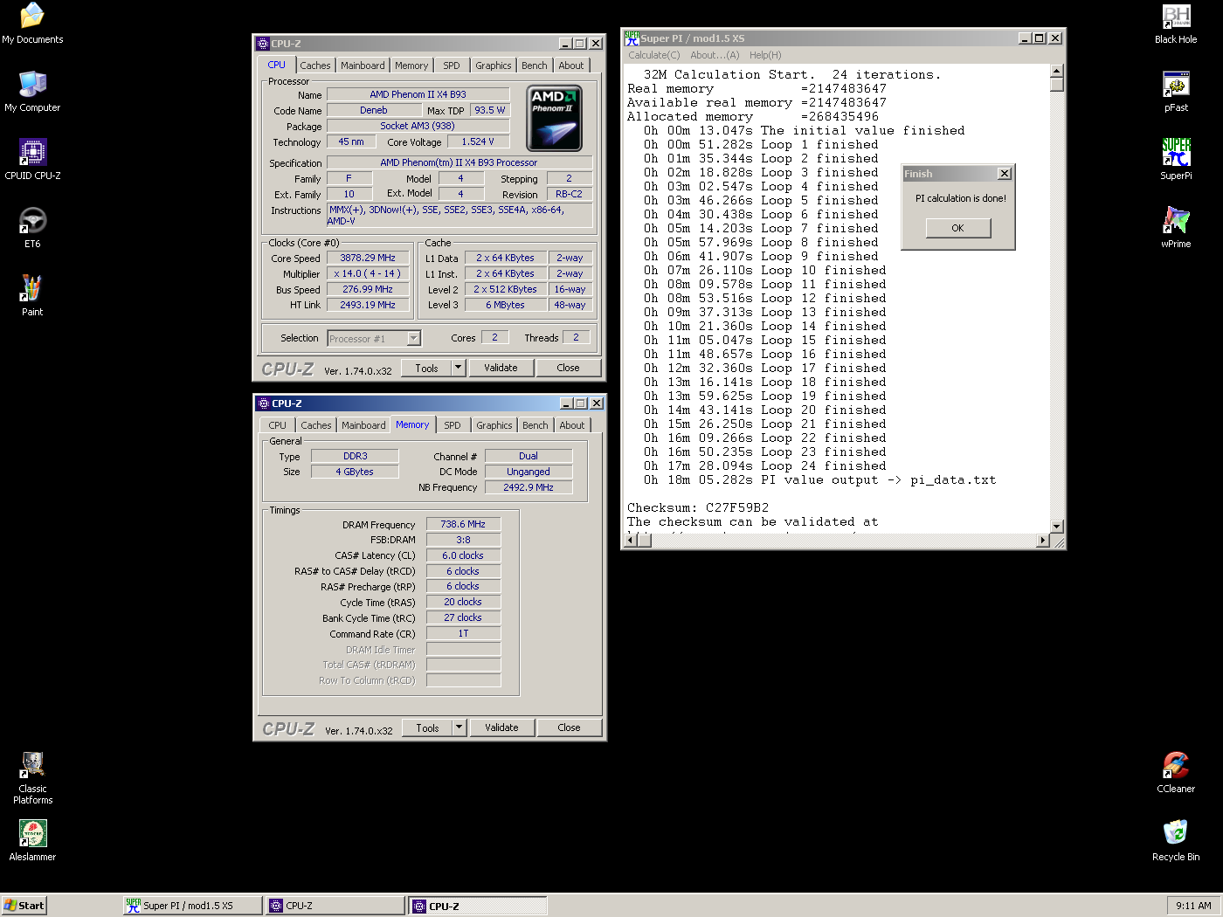Switch to CPU tab in lower CPU-Z window
This screenshot has width=1223, height=917.
[x=278, y=425]
